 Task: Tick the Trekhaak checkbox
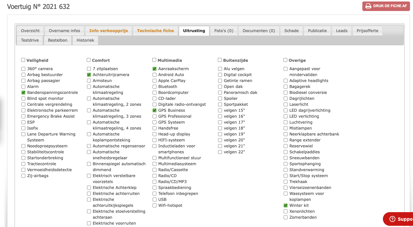[x=285, y=182]
